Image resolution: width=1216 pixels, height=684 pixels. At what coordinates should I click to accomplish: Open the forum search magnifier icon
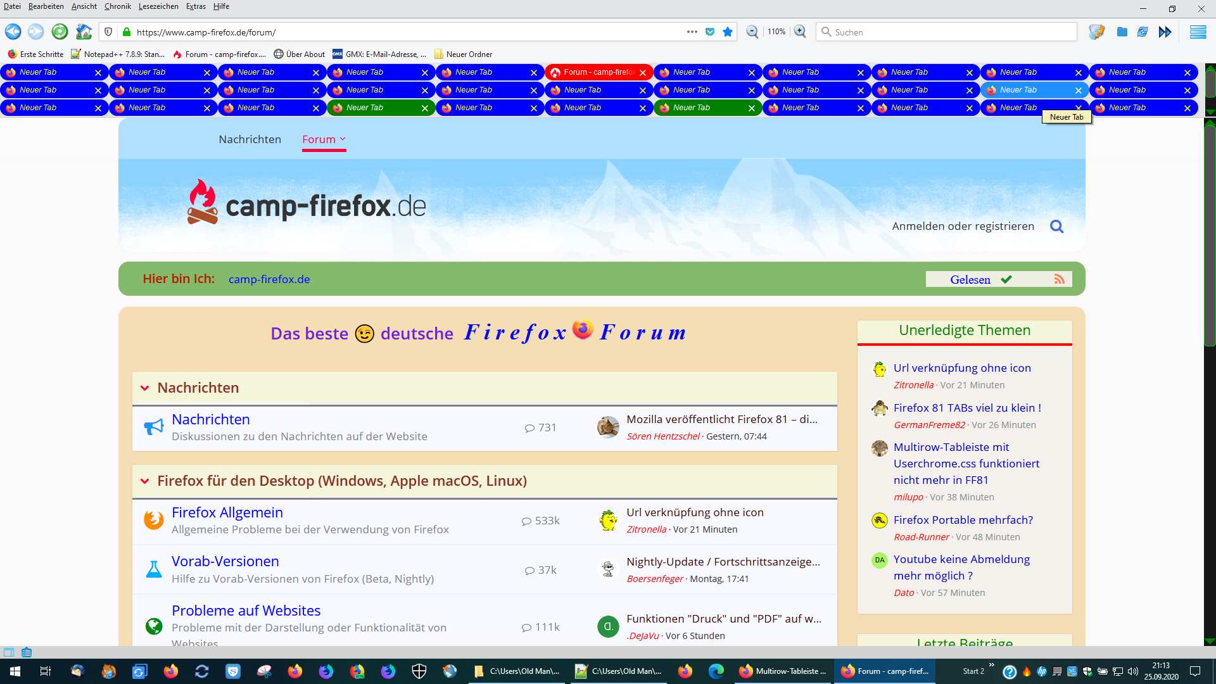click(x=1056, y=226)
